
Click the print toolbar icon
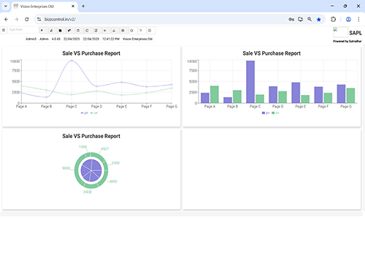[123, 31]
